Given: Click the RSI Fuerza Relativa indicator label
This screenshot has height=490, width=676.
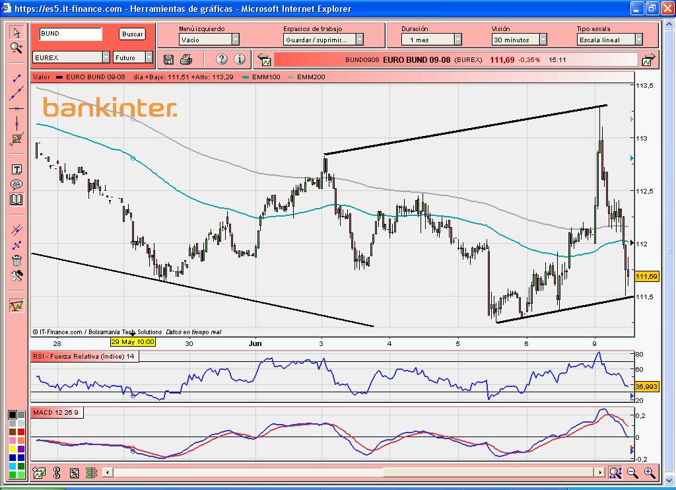Looking at the screenshot, I should click(x=84, y=357).
